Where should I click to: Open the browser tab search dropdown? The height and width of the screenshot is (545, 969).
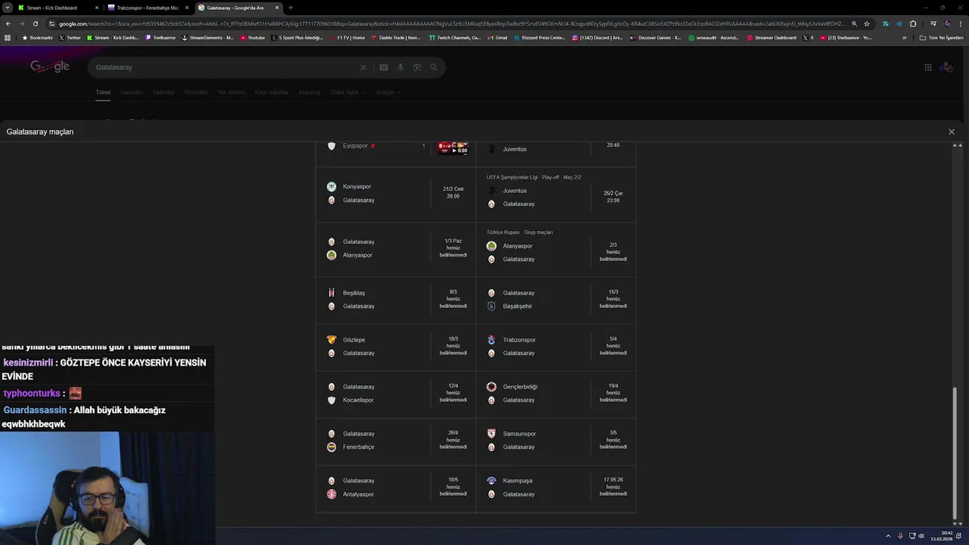click(7, 8)
